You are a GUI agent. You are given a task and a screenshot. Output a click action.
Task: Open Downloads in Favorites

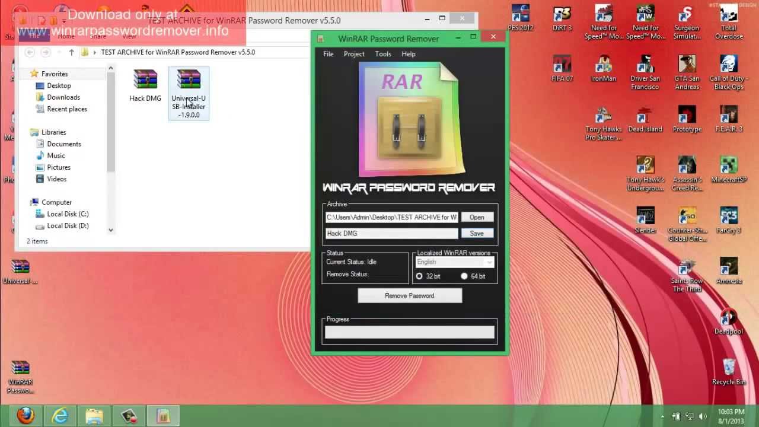[63, 97]
